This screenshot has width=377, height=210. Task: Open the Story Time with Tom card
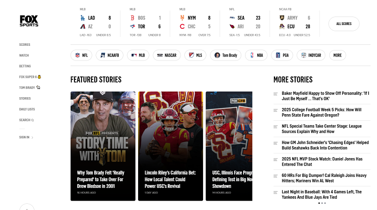pos(103,146)
